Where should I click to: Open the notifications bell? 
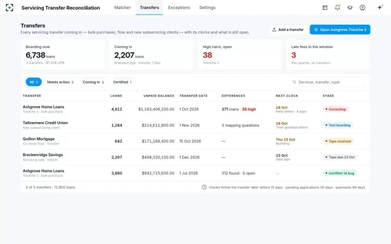click(338, 7)
